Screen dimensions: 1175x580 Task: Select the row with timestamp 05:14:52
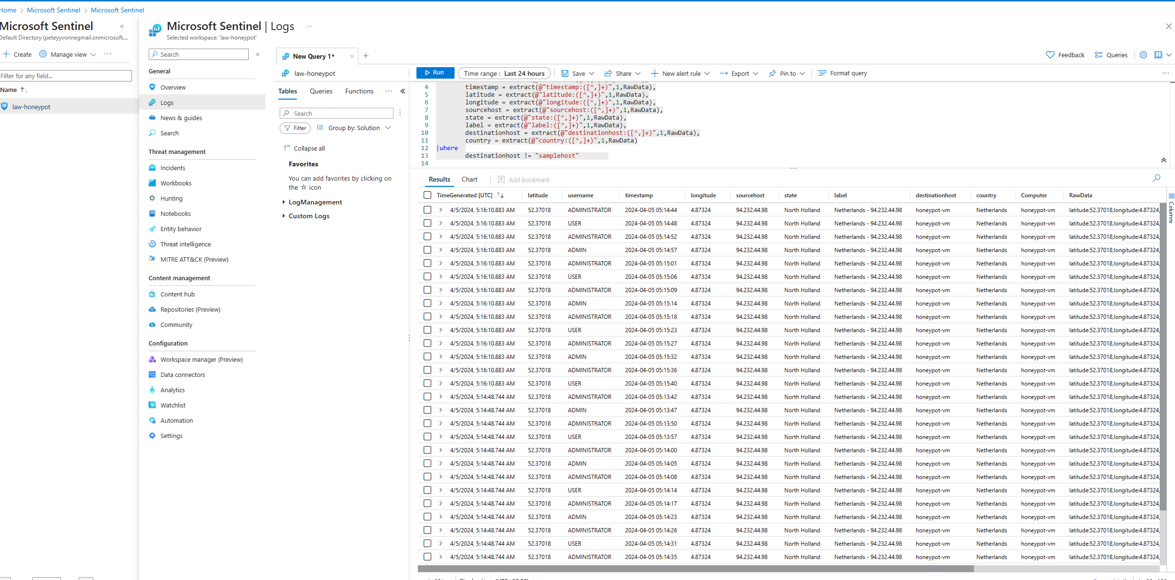click(427, 236)
